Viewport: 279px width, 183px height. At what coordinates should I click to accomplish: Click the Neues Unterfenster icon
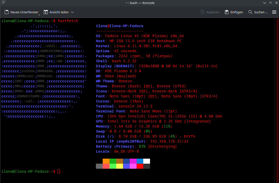(7, 12)
